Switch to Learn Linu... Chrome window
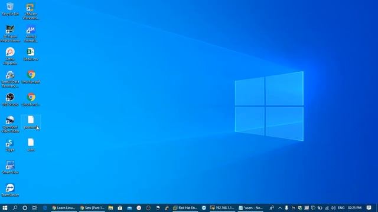 (x=64, y=208)
